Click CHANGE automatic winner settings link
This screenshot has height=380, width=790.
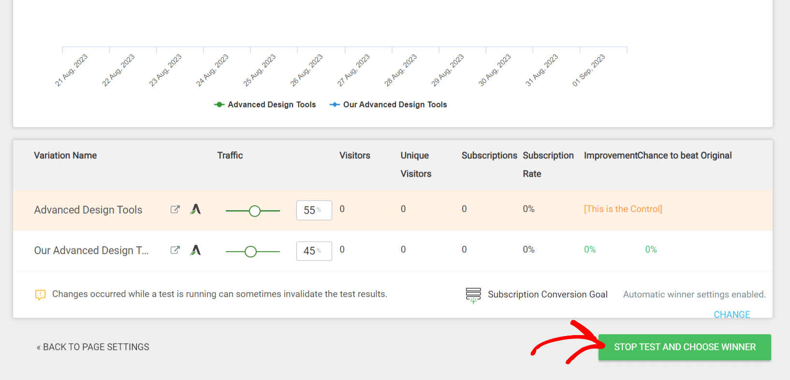coord(731,314)
